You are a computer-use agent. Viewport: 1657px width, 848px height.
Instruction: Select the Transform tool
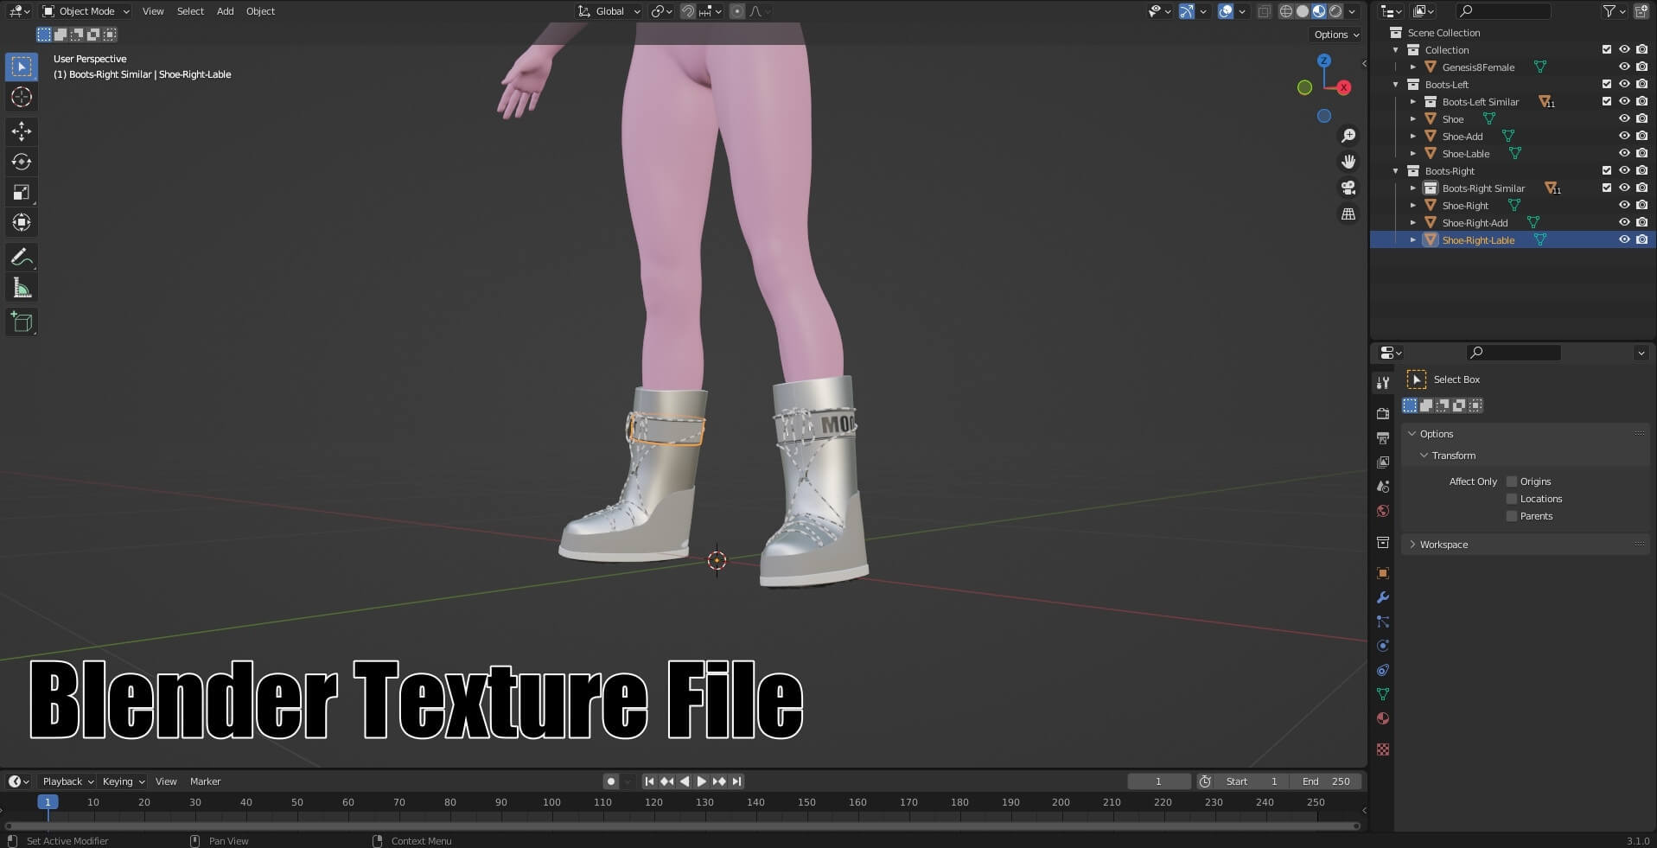coord(22,222)
